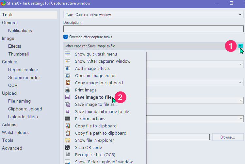Click the Show file in explorer folder icon
Image resolution: width=245 pixels, height=164 pixels.
tap(68, 140)
